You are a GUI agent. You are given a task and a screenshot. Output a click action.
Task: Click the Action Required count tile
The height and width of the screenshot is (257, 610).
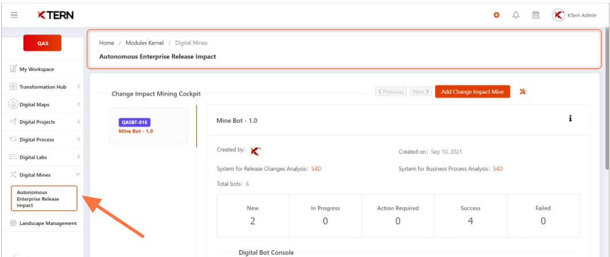(398, 216)
